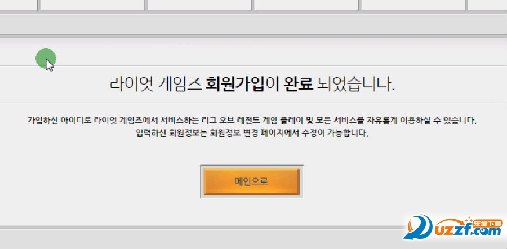The height and width of the screenshot is (249, 507).
Task: Click the line starting with 입력하신 회원정보는
Action: coord(252,133)
